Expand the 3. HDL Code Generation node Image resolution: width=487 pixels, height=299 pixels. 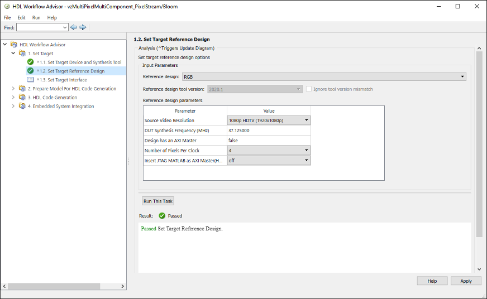(13, 98)
